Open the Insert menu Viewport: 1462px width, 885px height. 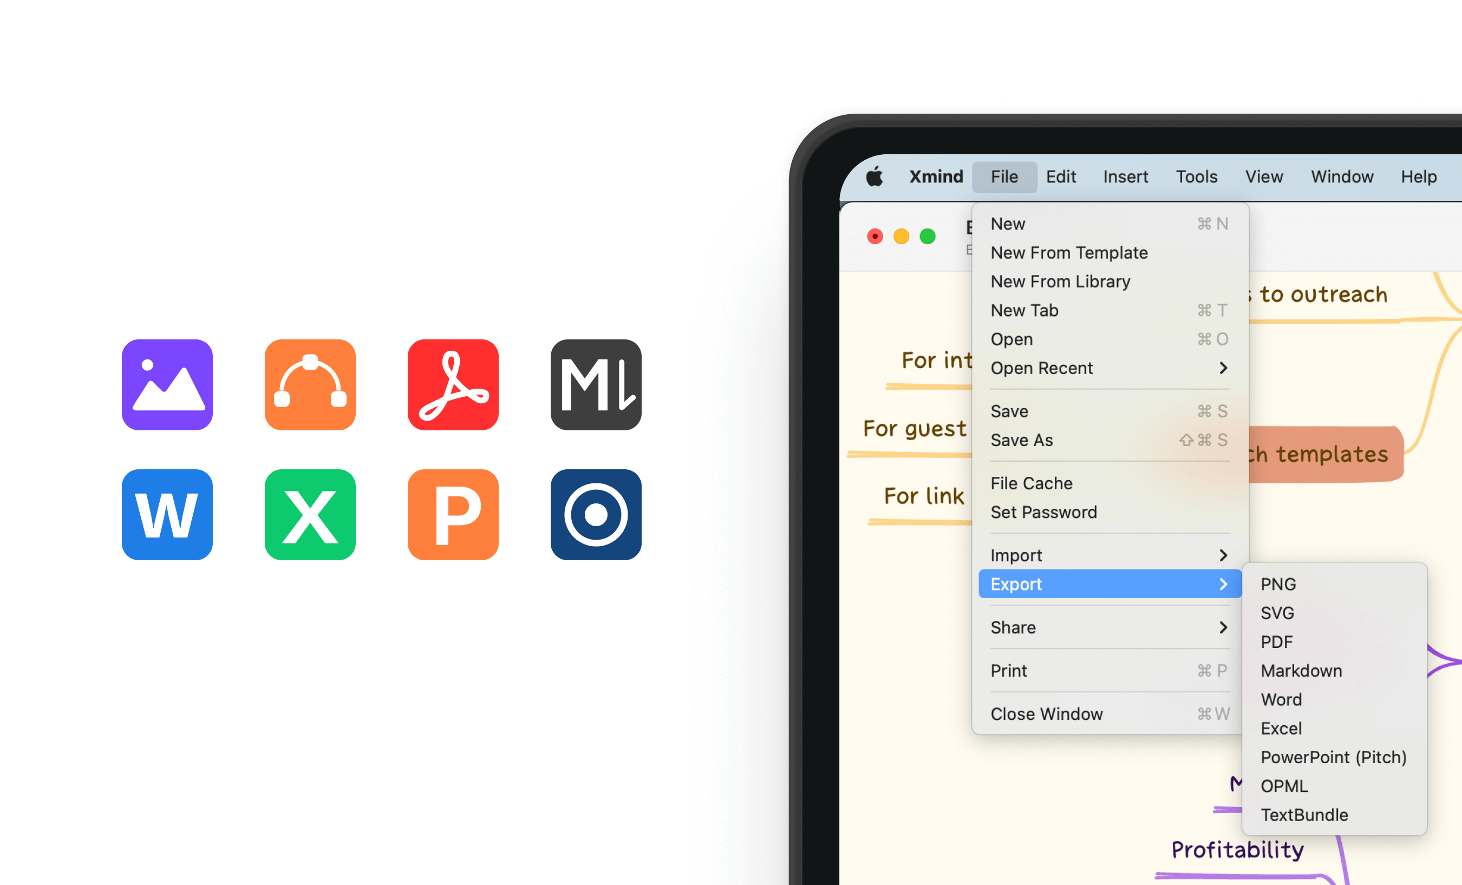[x=1126, y=177]
